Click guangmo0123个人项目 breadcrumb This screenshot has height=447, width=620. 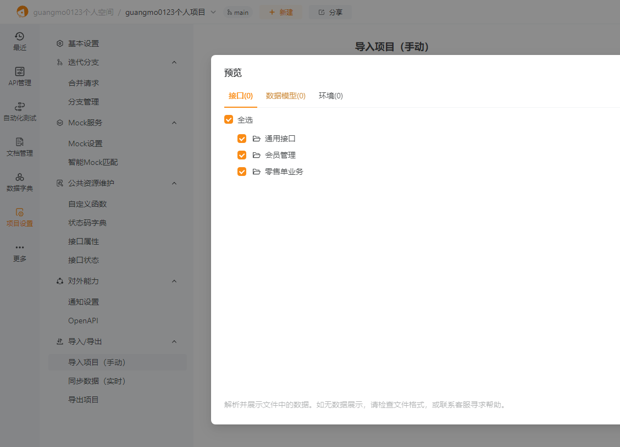coord(165,12)
